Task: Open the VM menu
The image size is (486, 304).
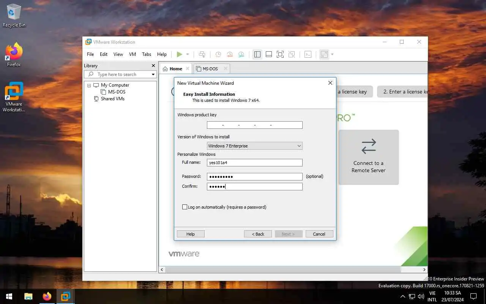Action: [133, 54]
